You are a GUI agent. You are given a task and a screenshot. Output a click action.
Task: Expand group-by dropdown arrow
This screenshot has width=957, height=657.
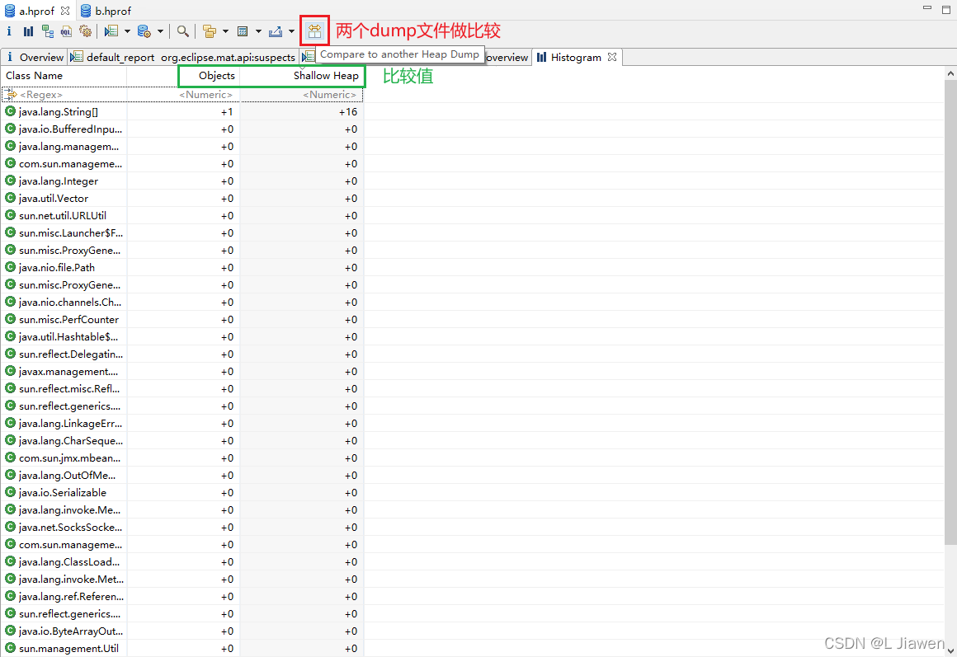tap(225, 31)
